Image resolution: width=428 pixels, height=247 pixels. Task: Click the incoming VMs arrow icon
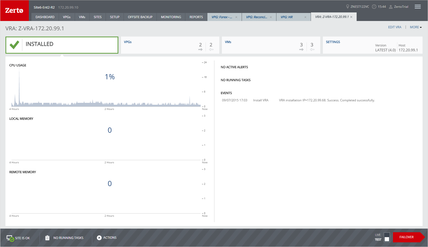pos(312,50)
